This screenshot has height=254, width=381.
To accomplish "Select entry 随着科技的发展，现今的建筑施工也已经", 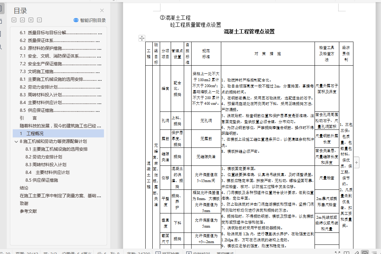I will (60, 126).
